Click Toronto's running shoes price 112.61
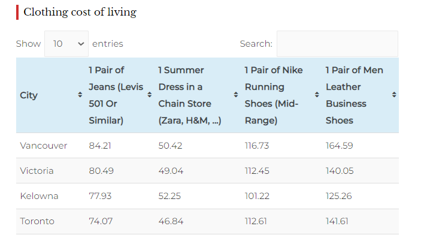 256,221
